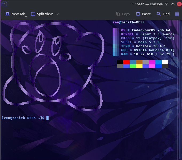This screenshot has width=182, height=160.
Task: Maximize the Konsole window
Action: (173, 4)
